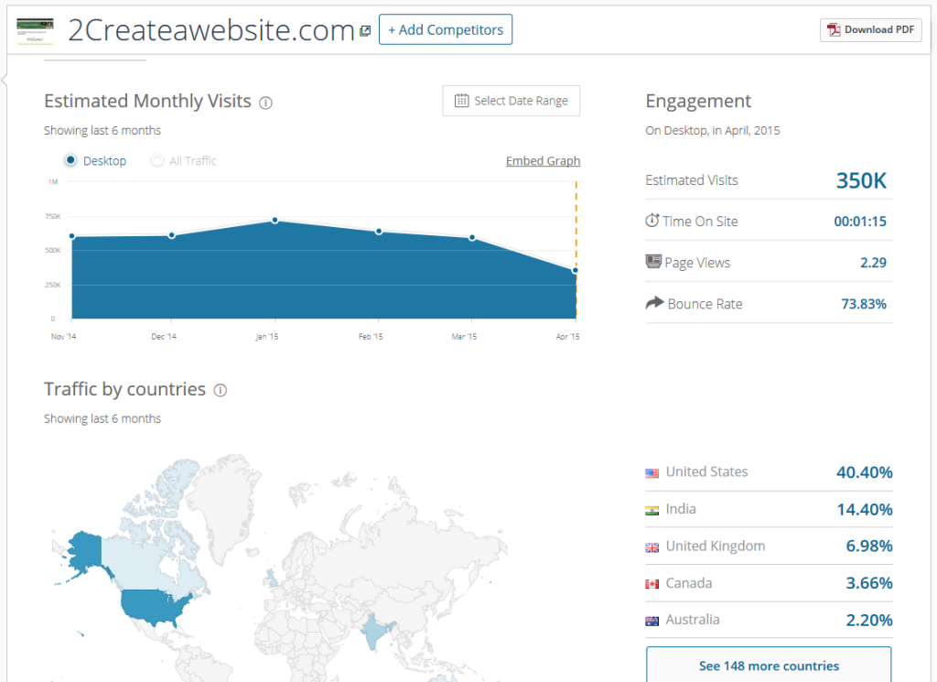Click the United Kingdom flag icon
This screenshot has height=682, width=937.
click(652, 547)
